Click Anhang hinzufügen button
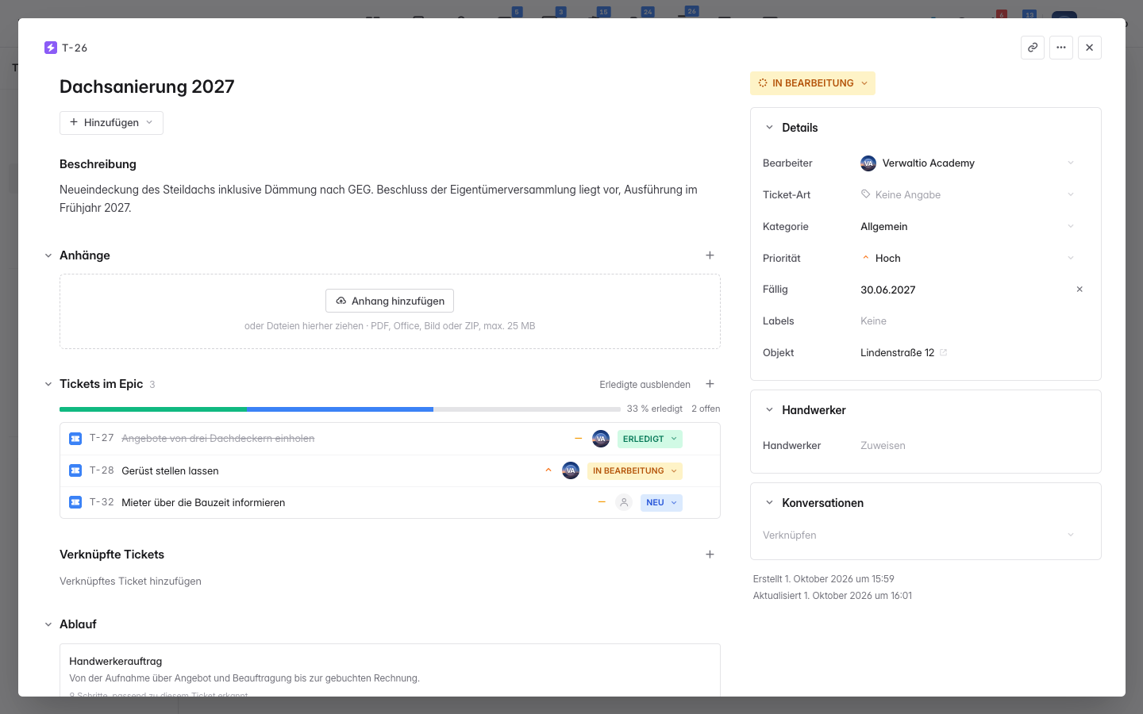 coord(390,301)
